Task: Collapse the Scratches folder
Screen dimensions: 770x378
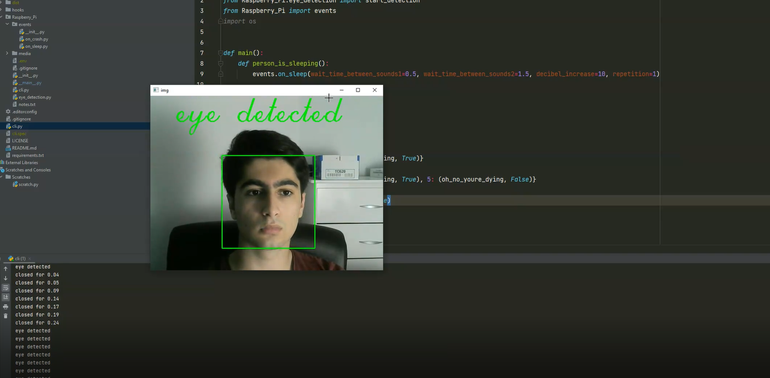Action: point(2,177)
